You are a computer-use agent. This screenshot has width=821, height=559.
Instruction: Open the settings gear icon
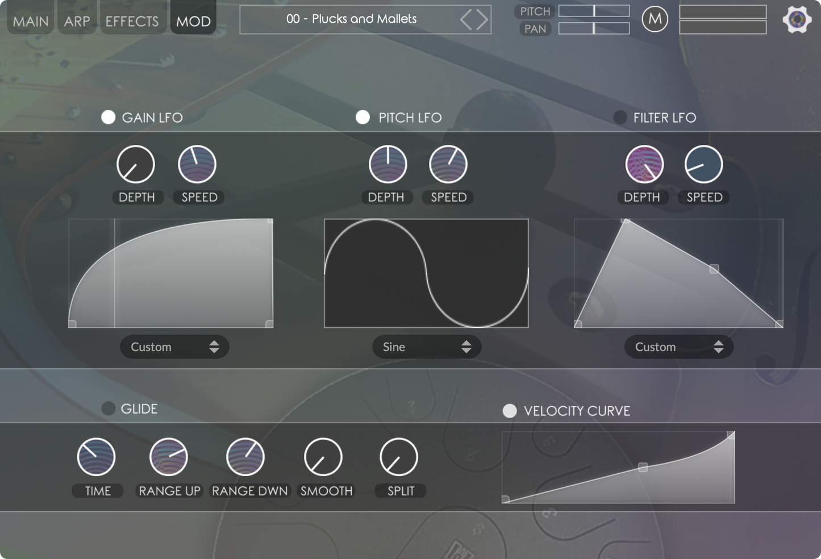pyautogui.click(x=797, y=20)
